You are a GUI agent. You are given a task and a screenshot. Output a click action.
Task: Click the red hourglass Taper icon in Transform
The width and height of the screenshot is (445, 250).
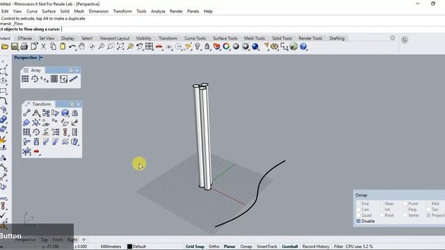[65, 132]
